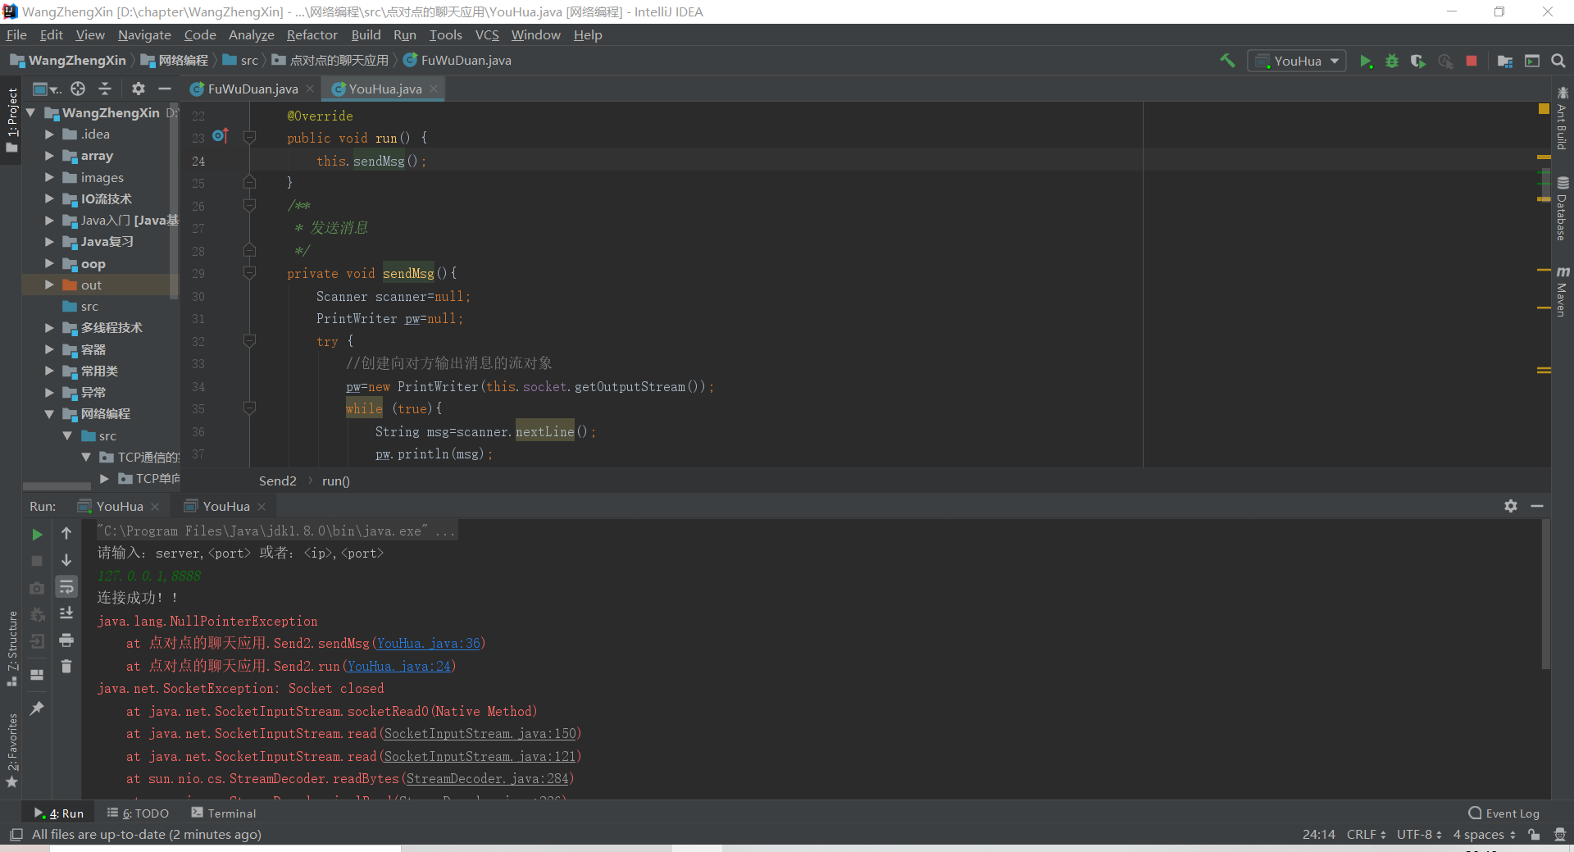Click the 点对点的聊天应用 breadcrumb in navigation bar
Image resolution: width=1574 pixels, height=852 pixels.
[332, 61]
